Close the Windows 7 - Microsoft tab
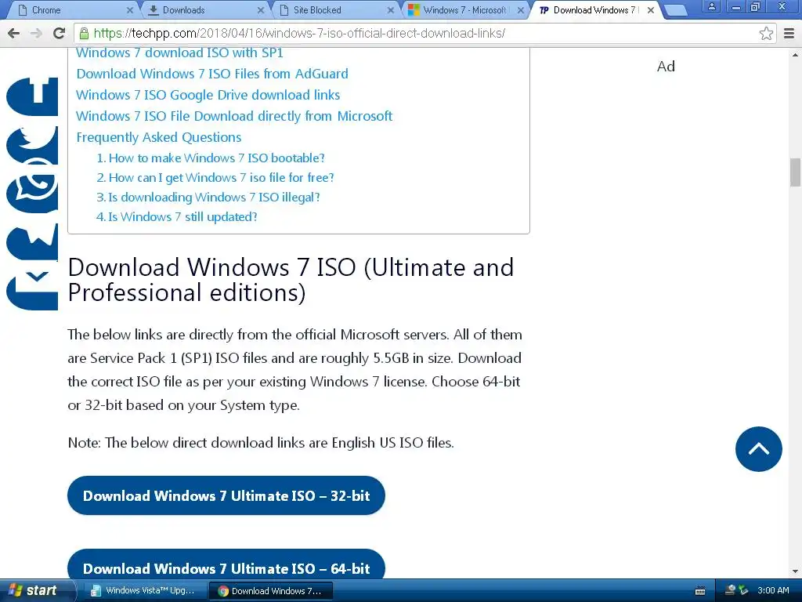Image resolution: width=802 pixels, height=602 pixels. click(521, 10)
